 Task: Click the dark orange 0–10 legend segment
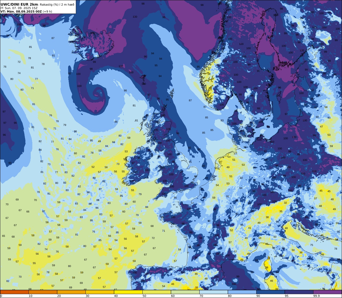[x=14, y=292]
